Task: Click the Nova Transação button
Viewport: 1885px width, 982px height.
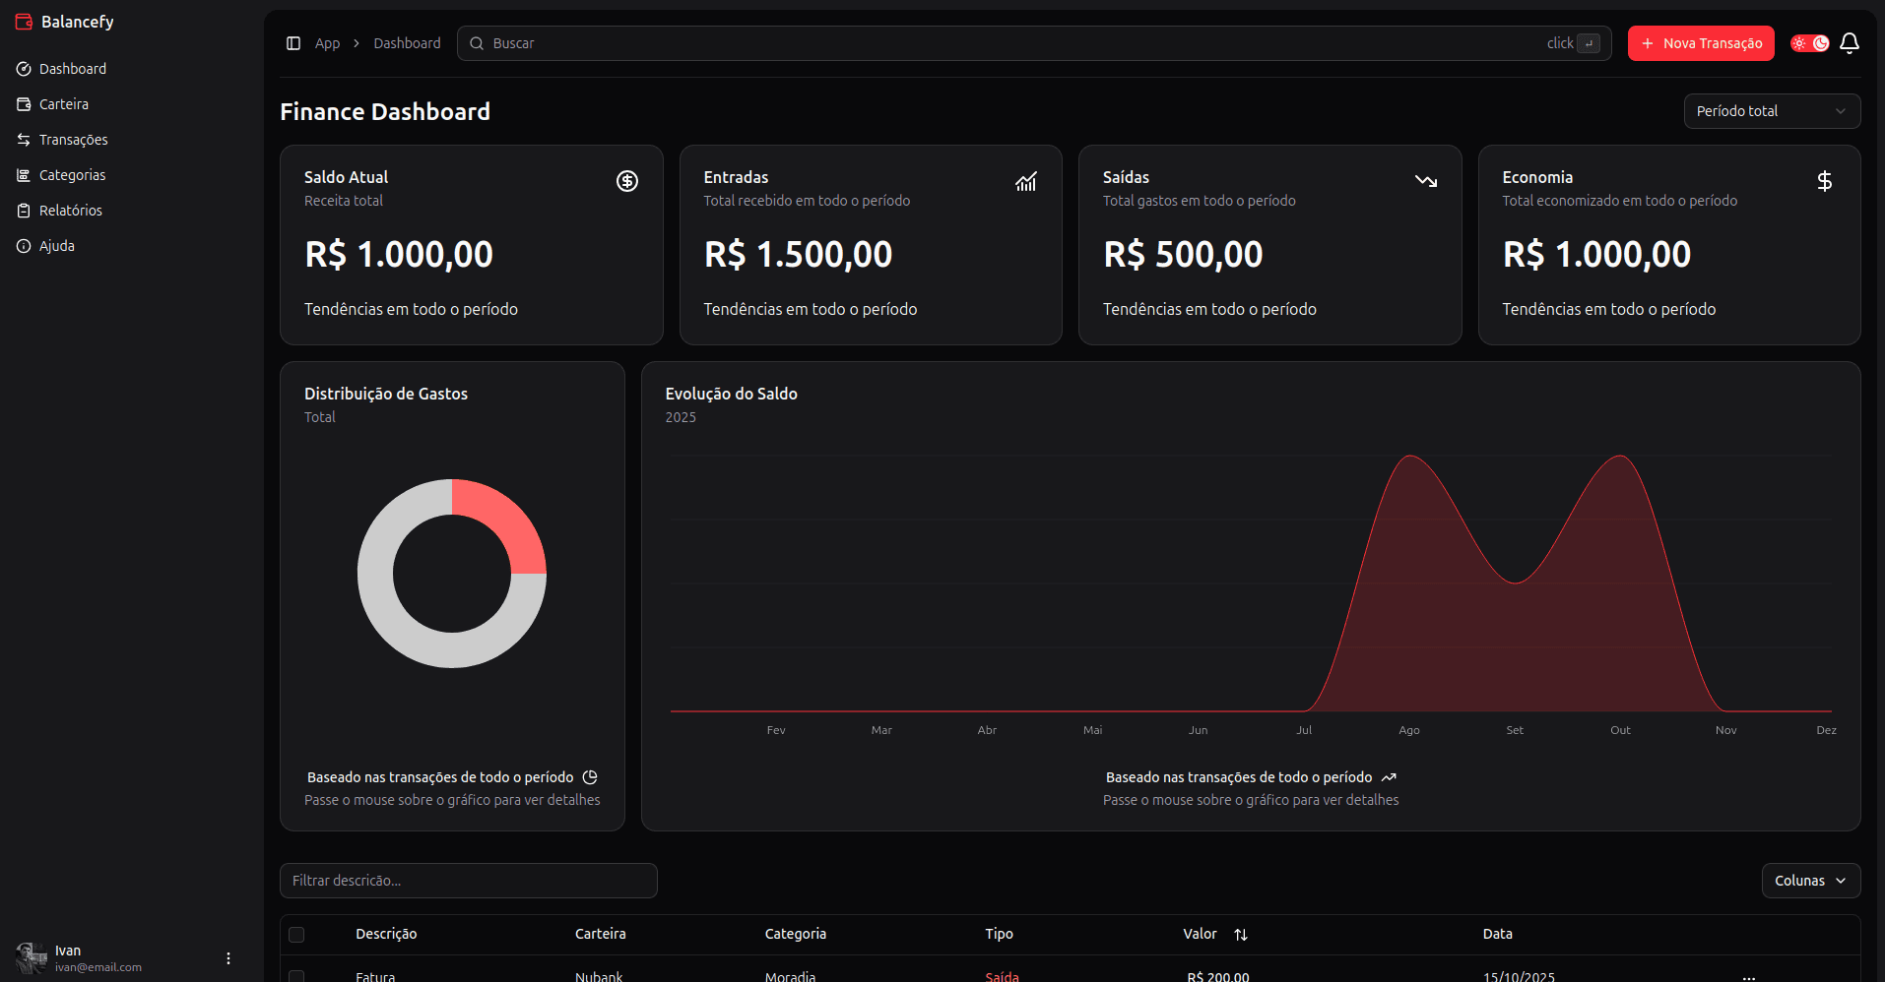Action: point(1700,43)
